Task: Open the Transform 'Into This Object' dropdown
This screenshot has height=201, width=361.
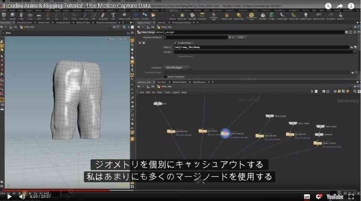Action: click(178, 68)
